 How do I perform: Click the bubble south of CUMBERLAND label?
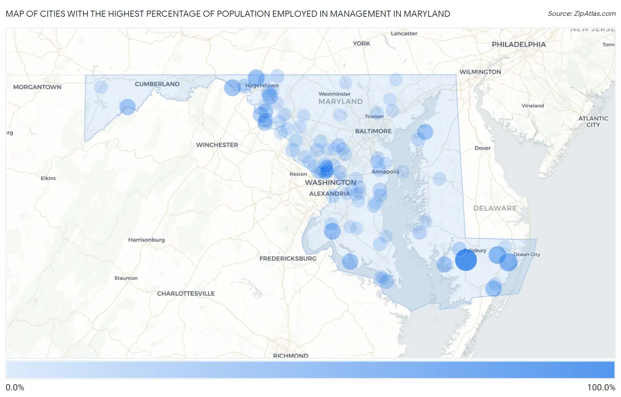tap(127, 107)
